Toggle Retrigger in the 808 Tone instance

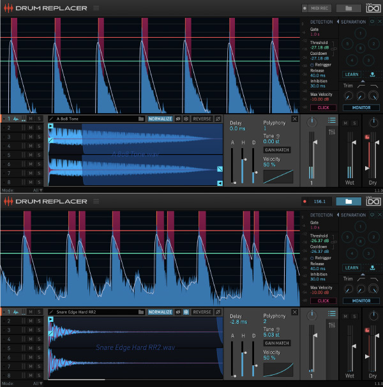click(x=320, y=64)
